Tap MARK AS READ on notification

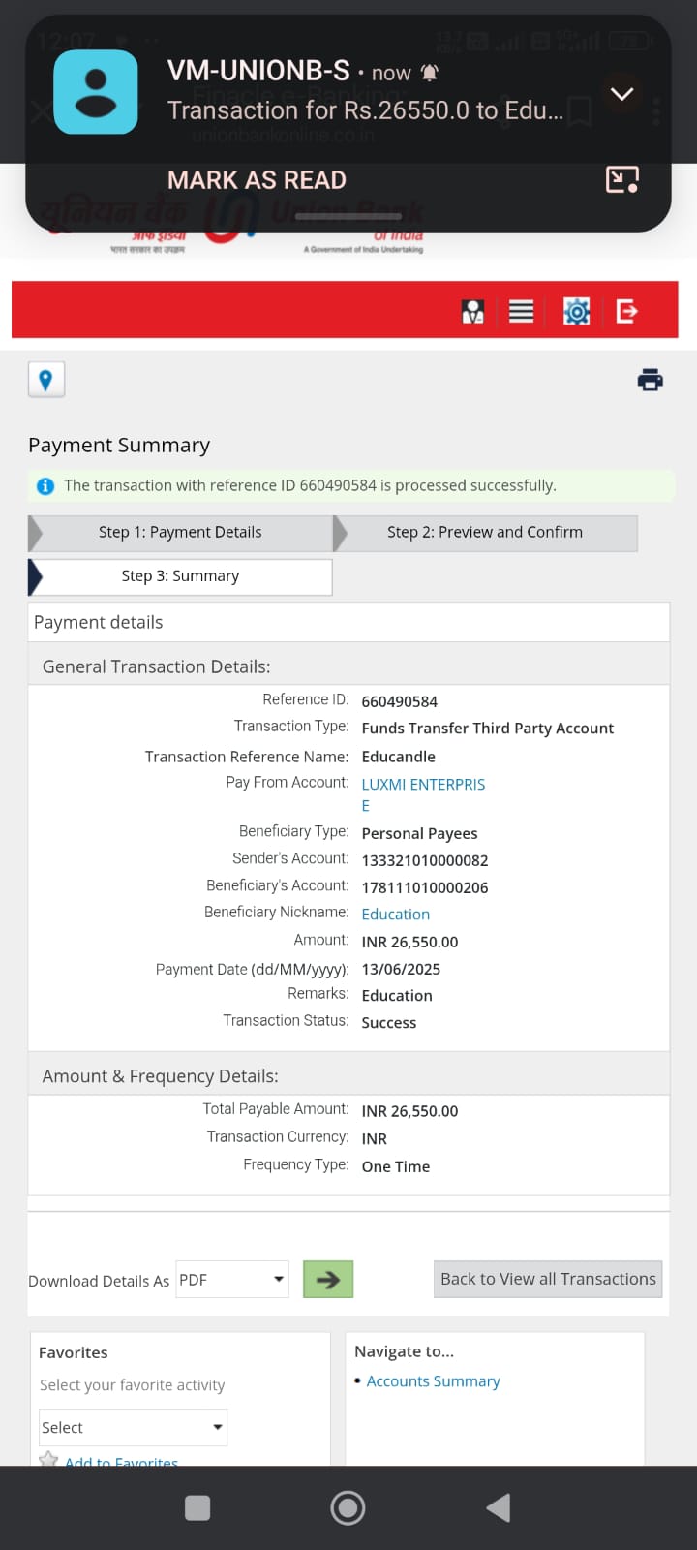coord(257,180)
